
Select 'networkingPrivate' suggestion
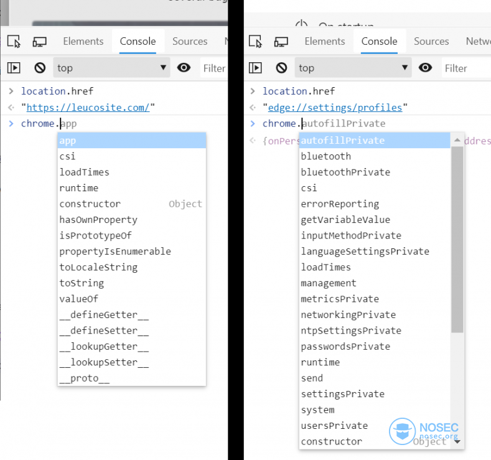click(375, 315)
